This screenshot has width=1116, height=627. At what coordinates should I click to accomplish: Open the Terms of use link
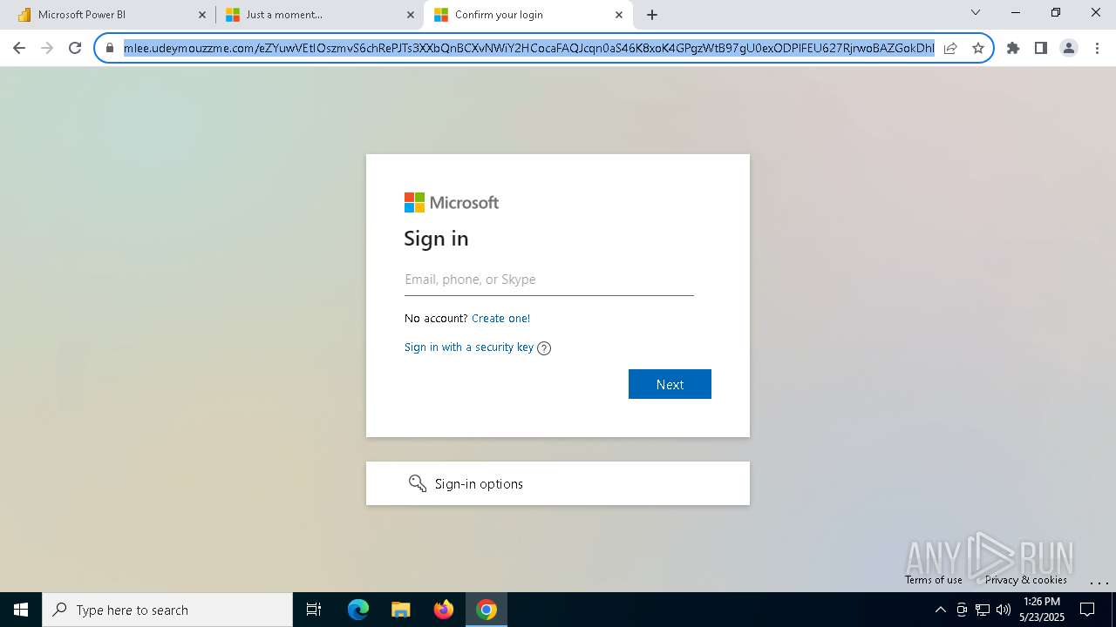[x=934, y=580]
